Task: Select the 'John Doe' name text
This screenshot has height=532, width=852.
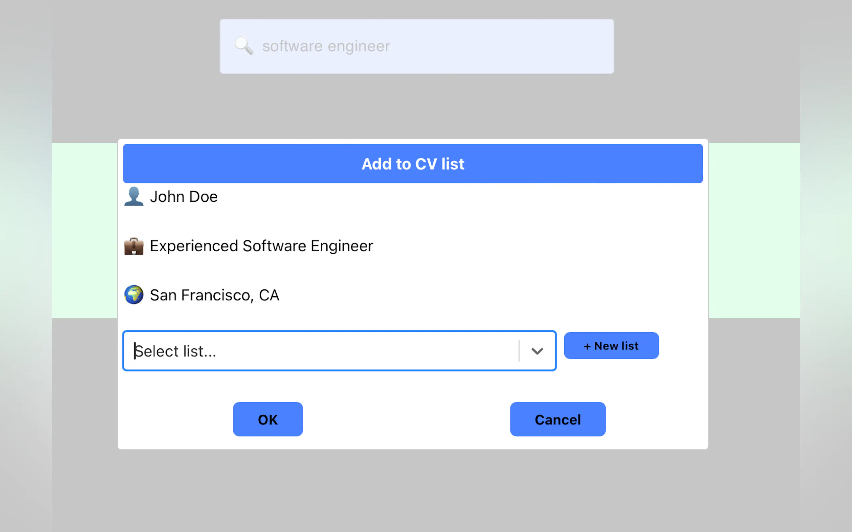Action: 183,197
